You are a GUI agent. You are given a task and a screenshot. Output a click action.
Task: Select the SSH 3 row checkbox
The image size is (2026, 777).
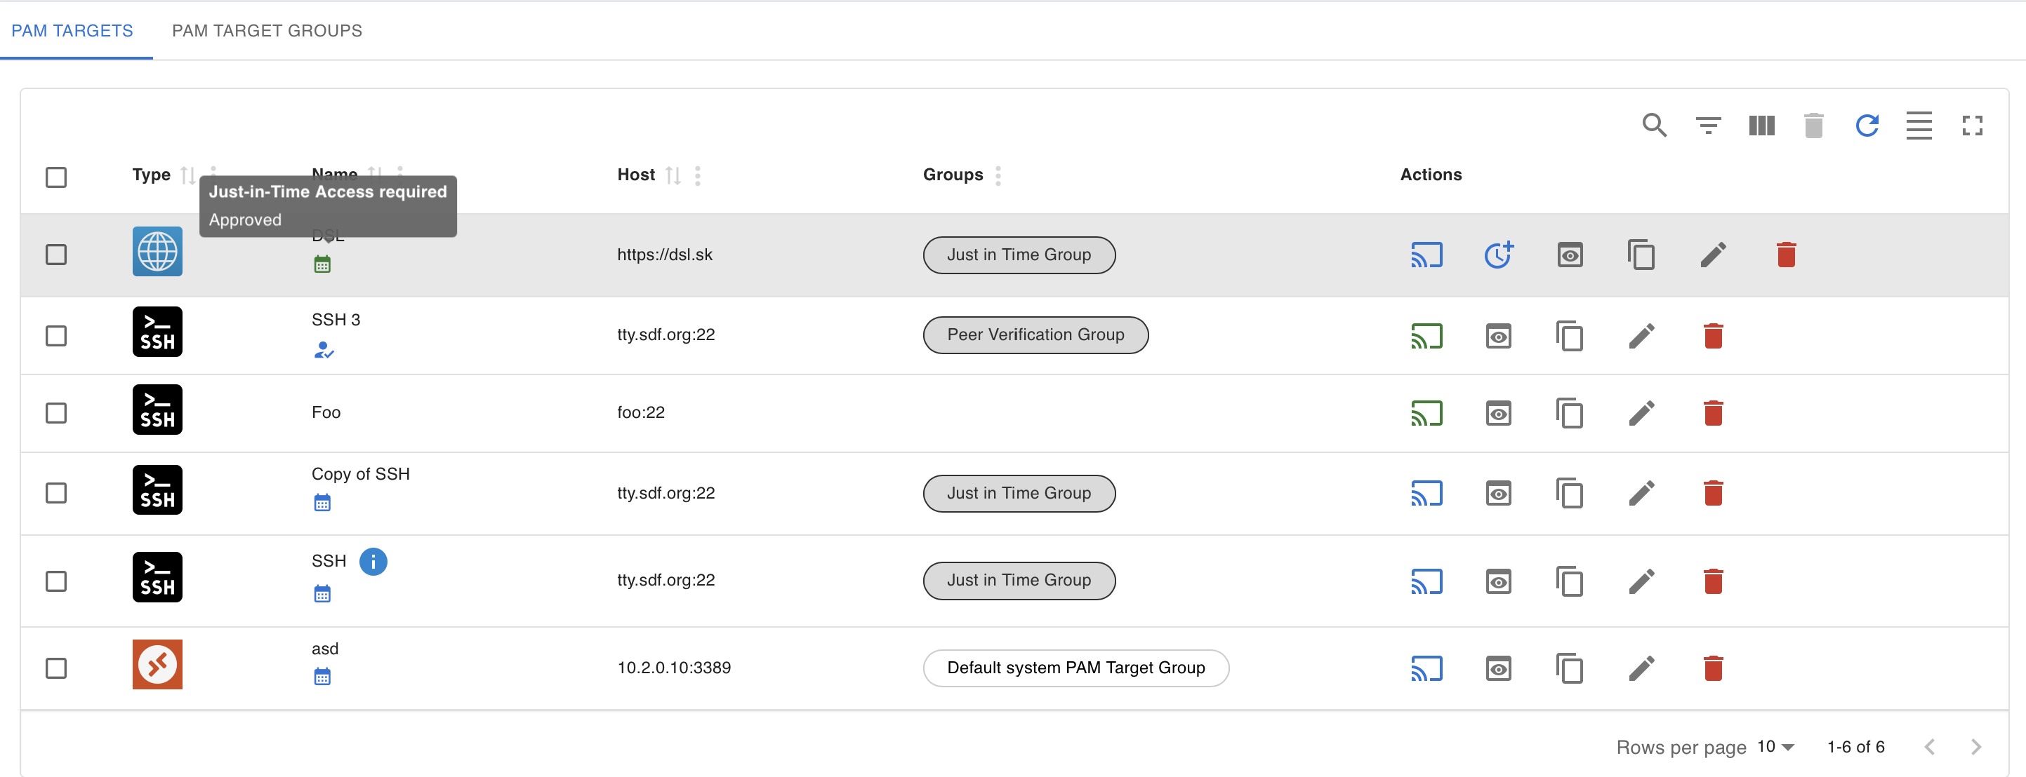(56, 336)
